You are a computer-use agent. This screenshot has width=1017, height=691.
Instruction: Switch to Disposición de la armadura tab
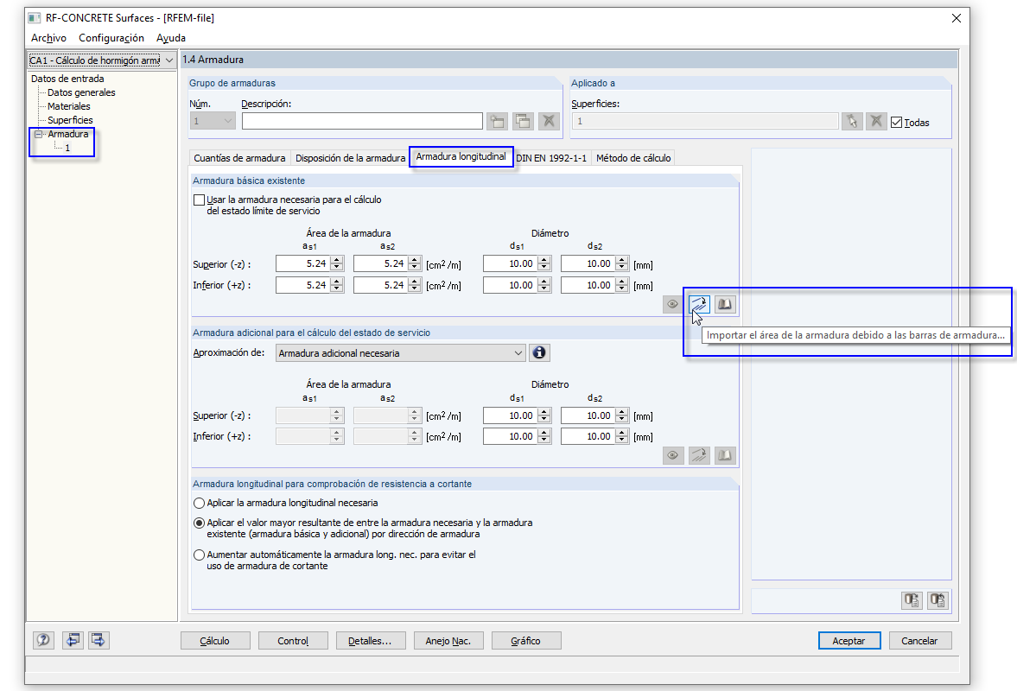350,158
